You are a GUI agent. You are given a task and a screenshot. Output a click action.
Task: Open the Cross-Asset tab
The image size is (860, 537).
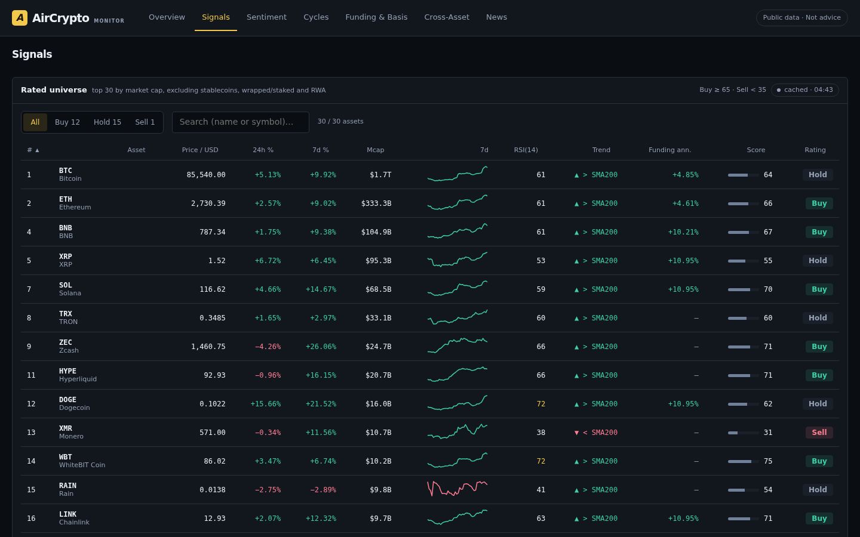coord(447,17)
